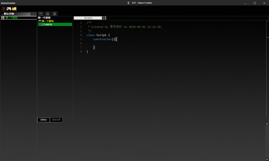
Task: Click the white game controller icon
Action: [x=9, y=9]
